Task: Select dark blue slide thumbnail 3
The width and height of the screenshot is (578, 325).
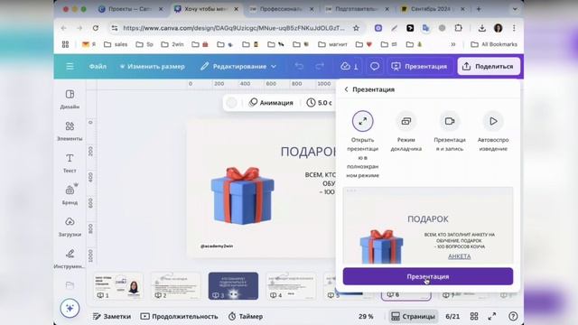Action: click(233, 286)
